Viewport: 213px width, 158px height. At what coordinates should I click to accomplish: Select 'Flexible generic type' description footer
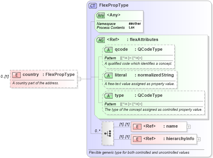(x=139, y=153)
